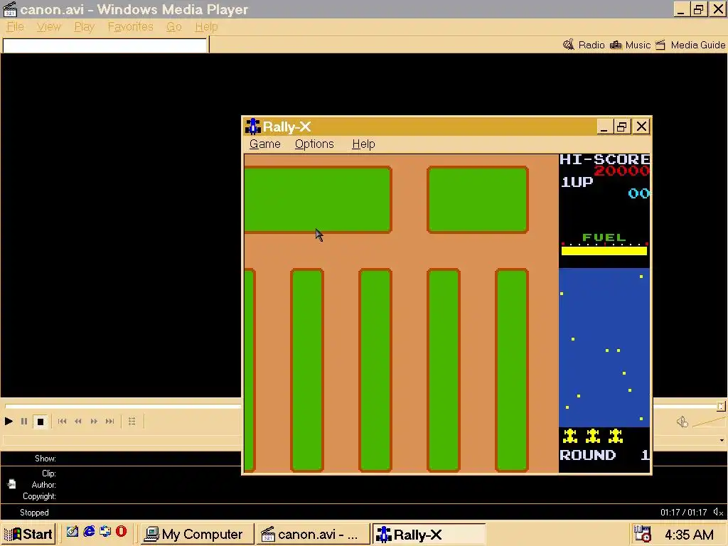Viewport: 728px width, 546px height.
Task: Open the View menu in Media Player
Action: tap(49, 27)
